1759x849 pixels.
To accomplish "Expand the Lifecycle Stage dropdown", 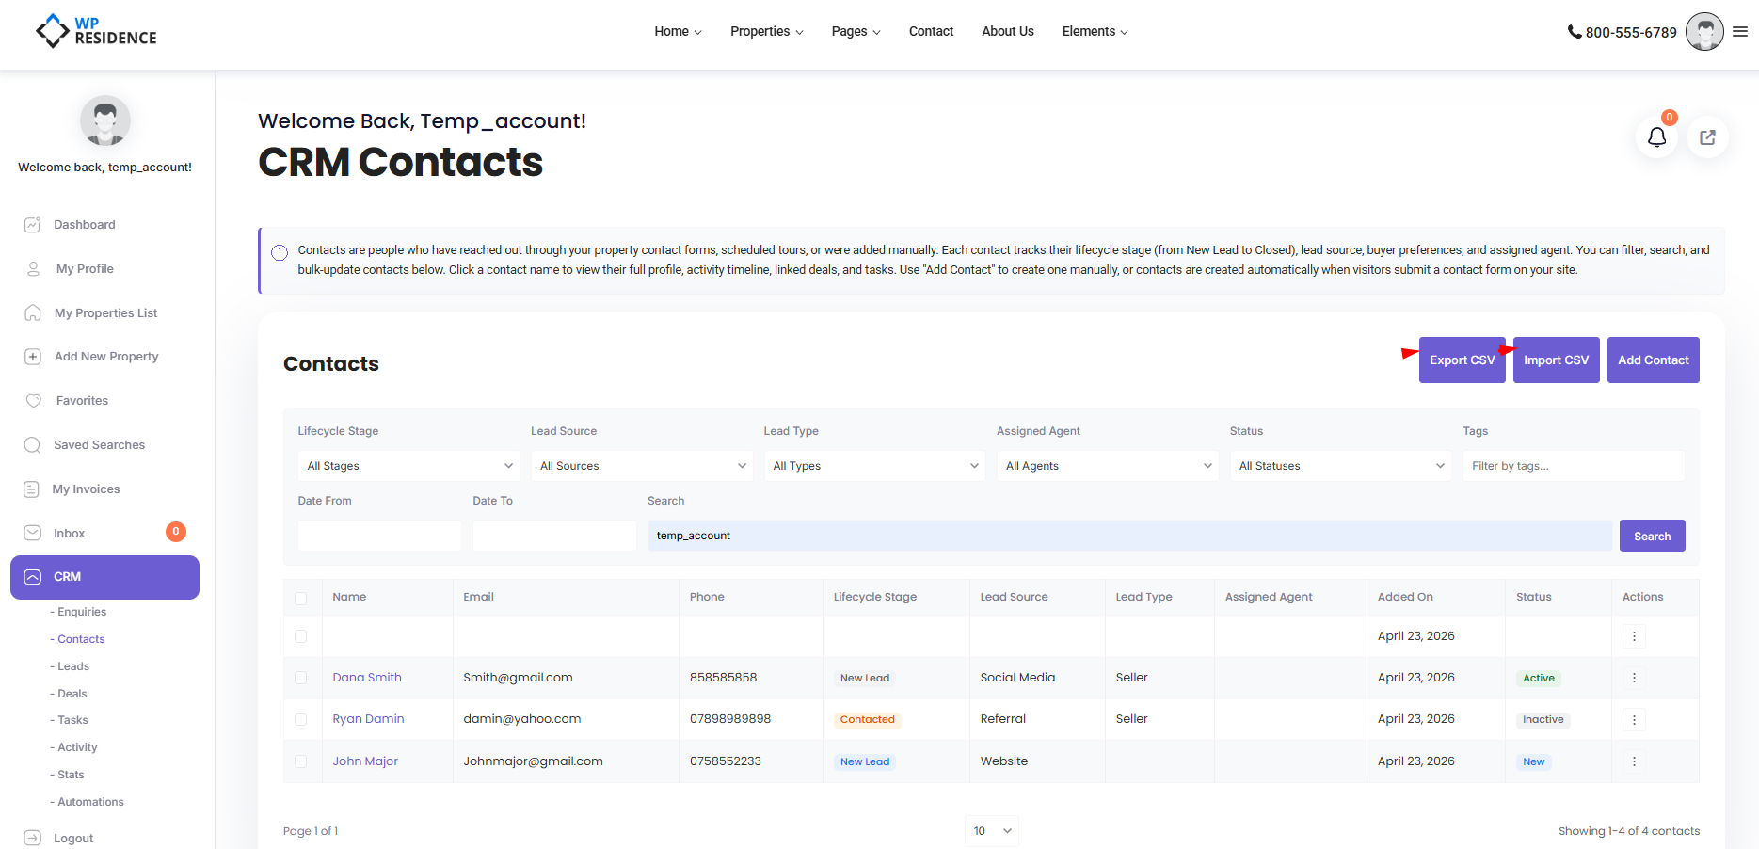I will coord(408,466).
